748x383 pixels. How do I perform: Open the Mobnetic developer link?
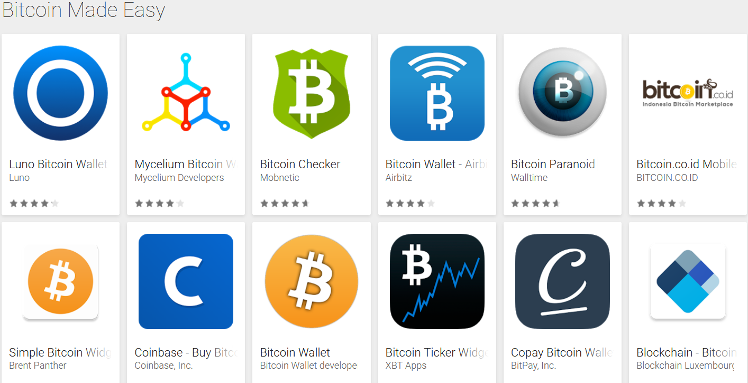pyautogui.click(x=280, y=178)
